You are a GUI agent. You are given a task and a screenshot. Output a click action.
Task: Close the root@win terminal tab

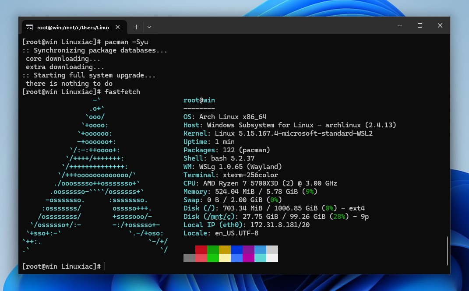(x=117, y=27)
